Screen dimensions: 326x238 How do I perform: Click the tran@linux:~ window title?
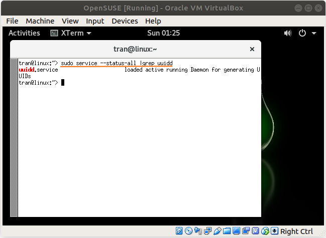click(135, 49)
